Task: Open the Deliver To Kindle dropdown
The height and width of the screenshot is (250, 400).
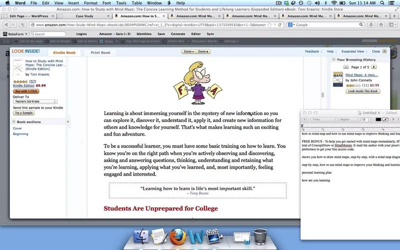Action: pyautogui.click(x=35, y=101)
